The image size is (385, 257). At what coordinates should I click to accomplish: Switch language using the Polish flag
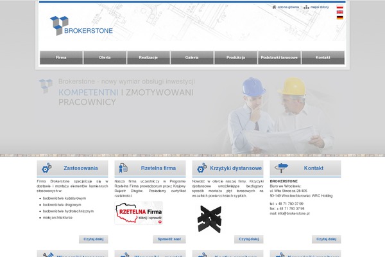[x=339, y=7]
